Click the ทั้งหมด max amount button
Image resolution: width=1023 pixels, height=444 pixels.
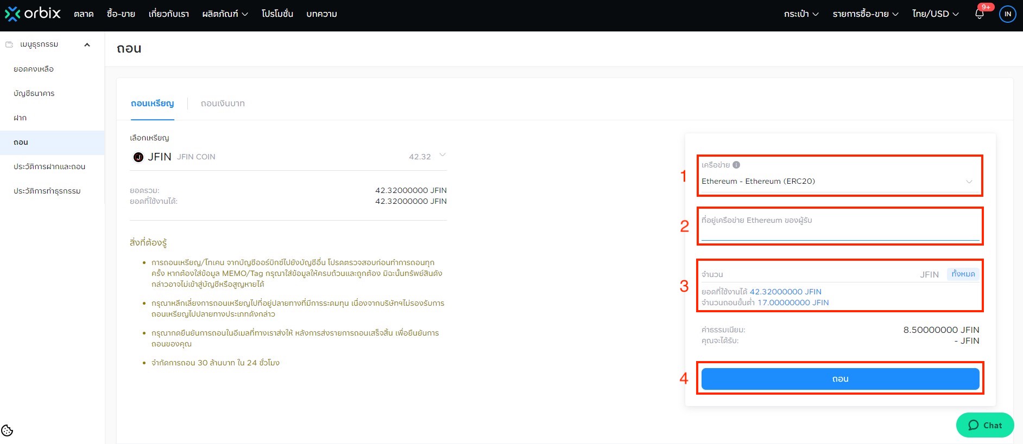coord(963,274)
